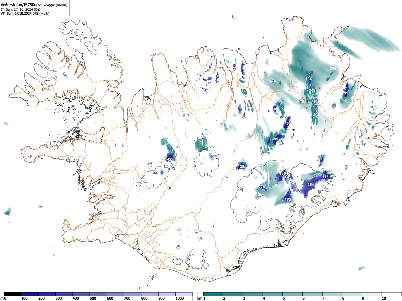Click the '700' tick label in metre legend

127,298
